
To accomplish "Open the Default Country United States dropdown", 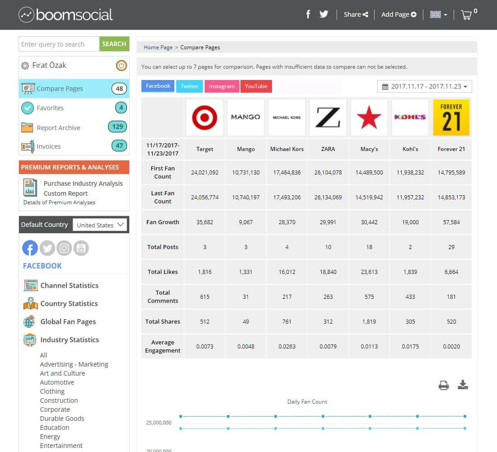I will coord(99,225).
